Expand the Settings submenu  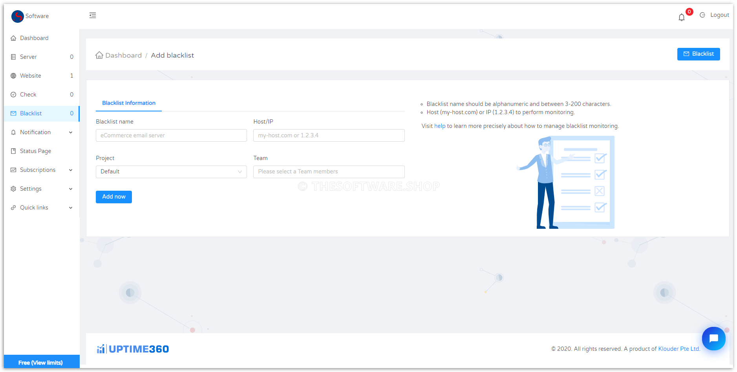click(71, 189)
